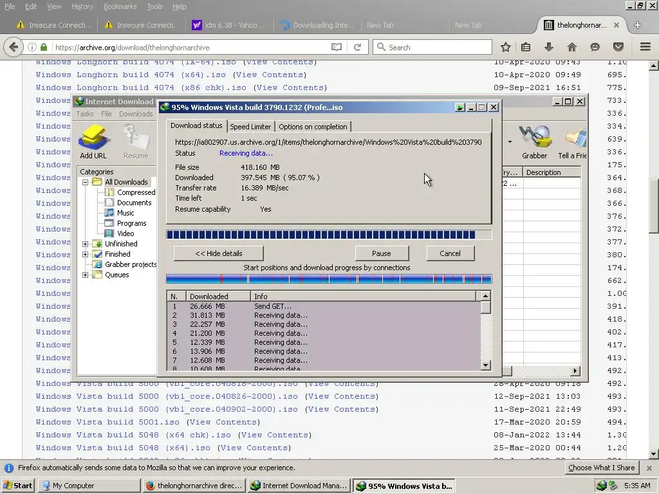659x494 pixels.
Task: Open Windows Vista build 5001.iso link
Action: pyautogui.click(x=107, y=422)
